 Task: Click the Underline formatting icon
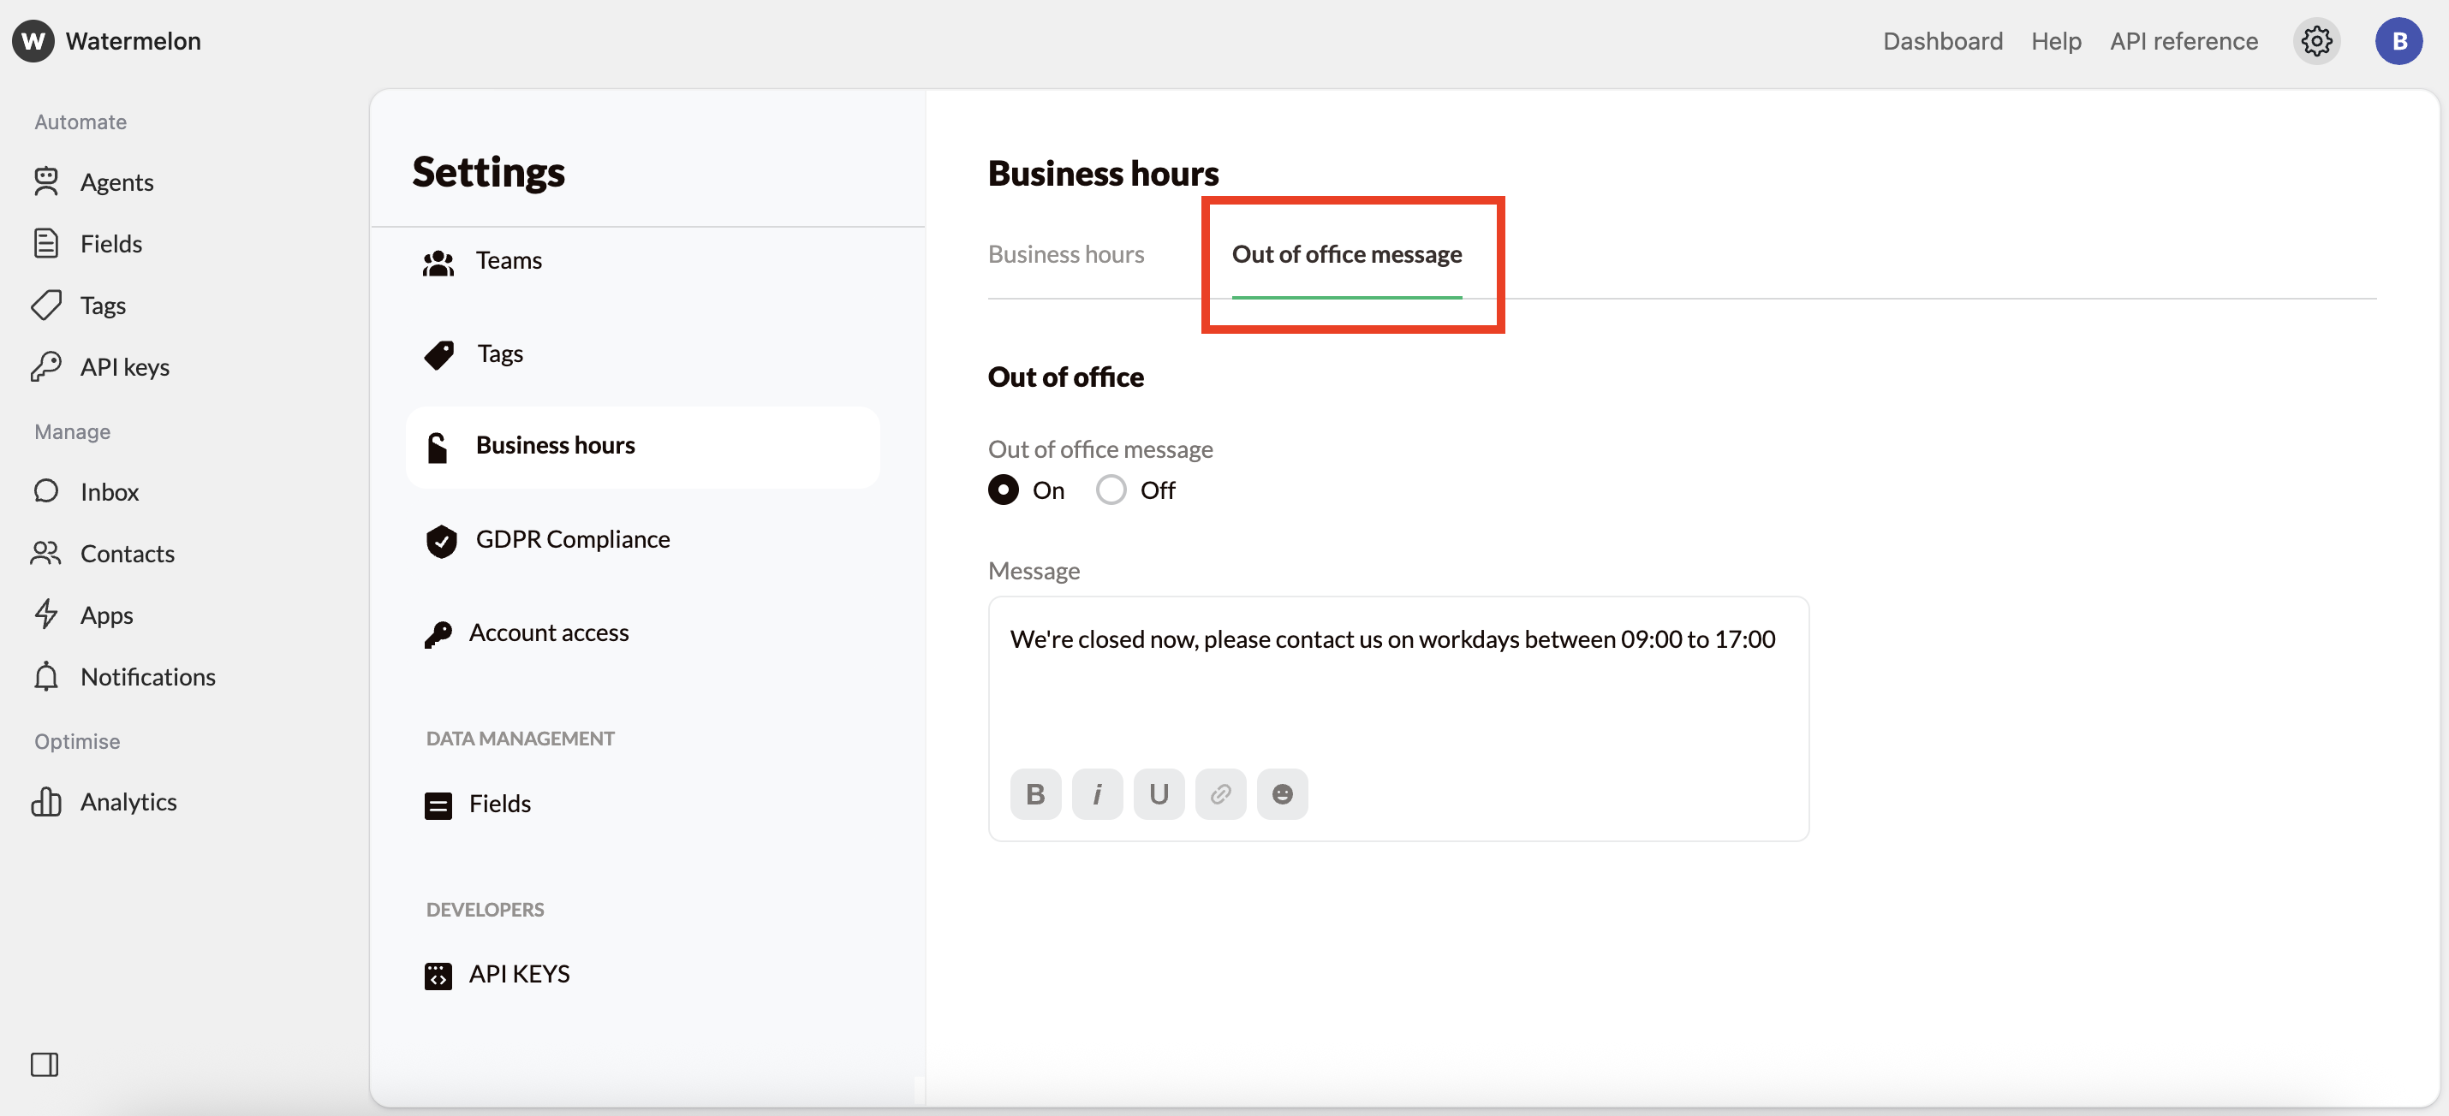(x=1158, y=793)
